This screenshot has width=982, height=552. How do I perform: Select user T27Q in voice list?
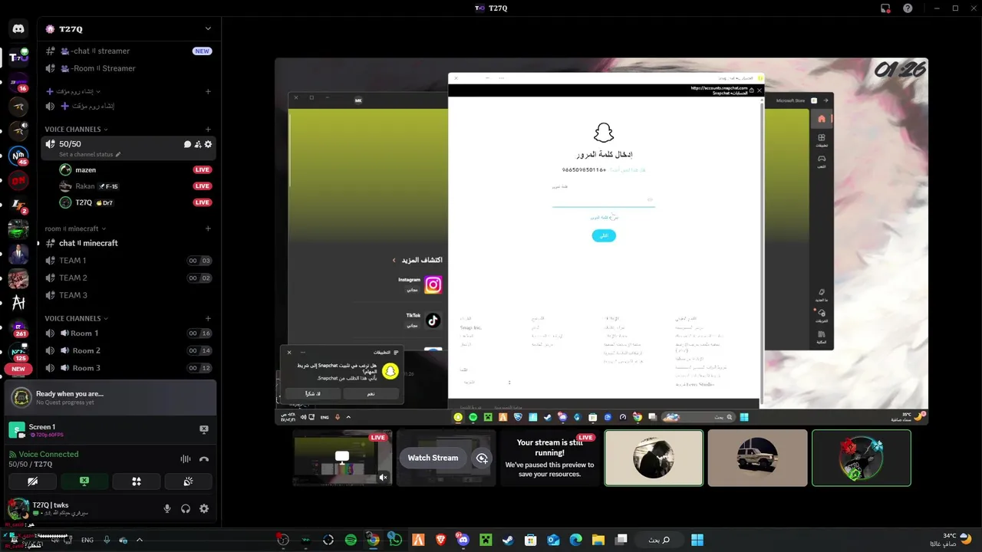[x=136, y=202]
